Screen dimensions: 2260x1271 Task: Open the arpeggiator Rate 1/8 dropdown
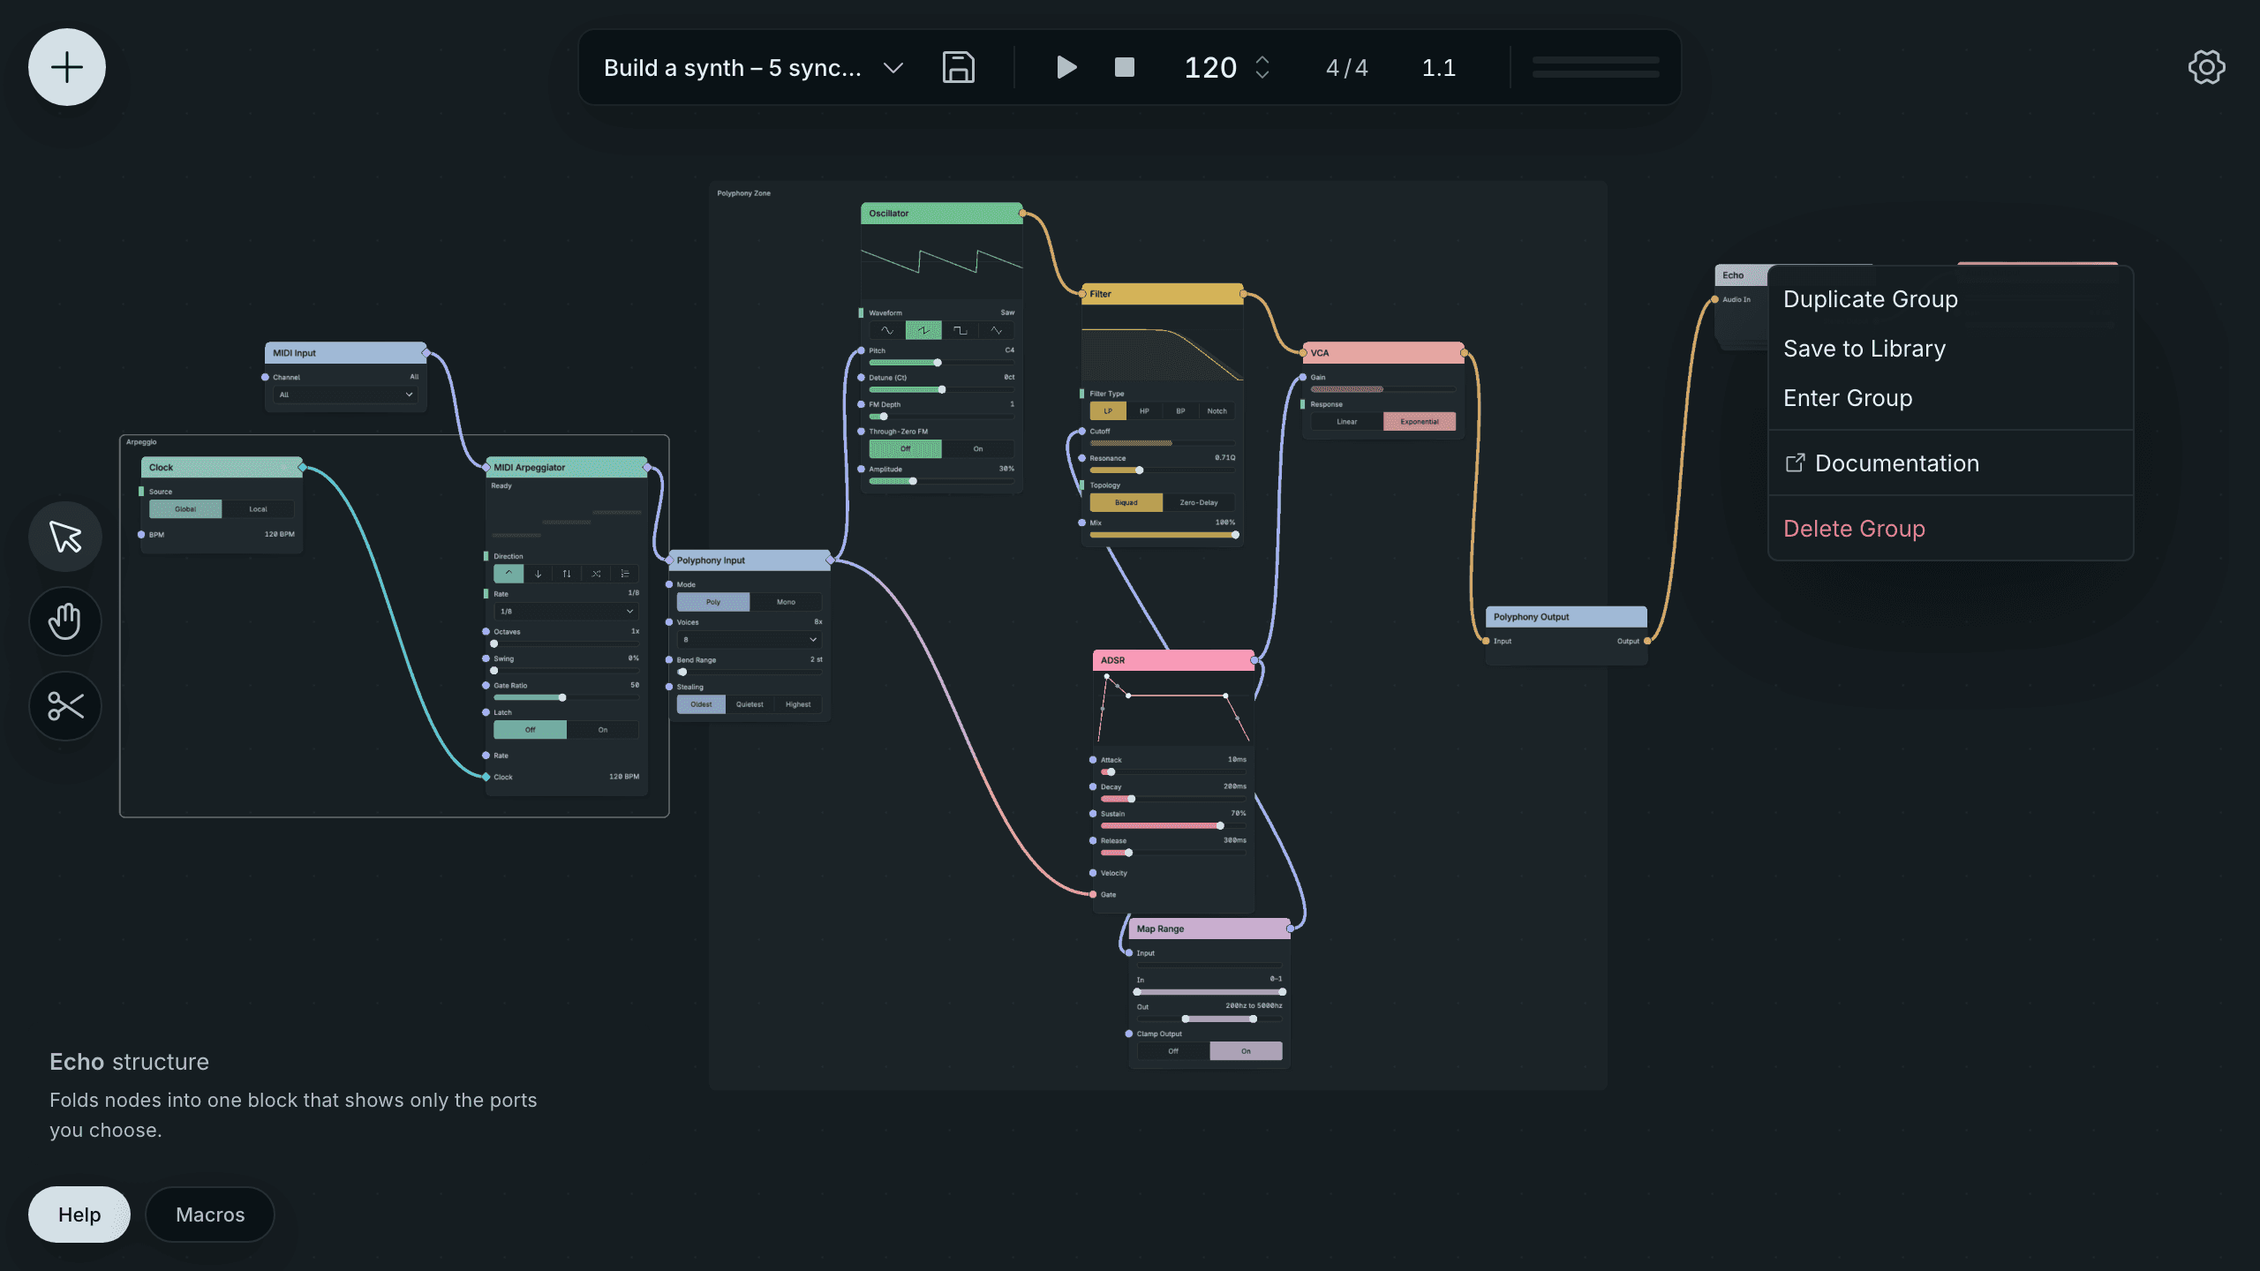click(x=566, y=612)
